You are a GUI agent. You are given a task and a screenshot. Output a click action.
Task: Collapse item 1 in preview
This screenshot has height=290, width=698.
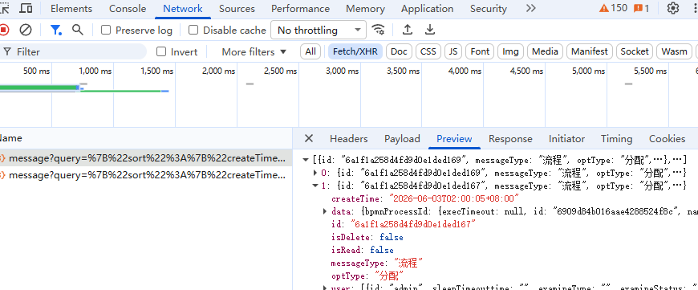315,186
